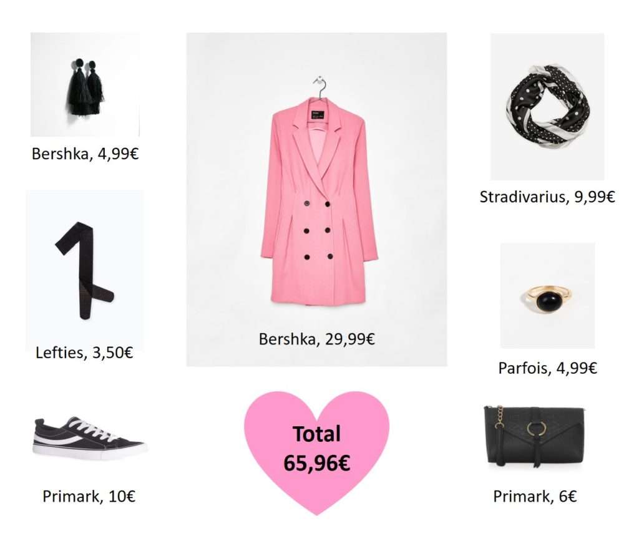
Task: Click the Total 65,96€ text
Action: (316, 449)
